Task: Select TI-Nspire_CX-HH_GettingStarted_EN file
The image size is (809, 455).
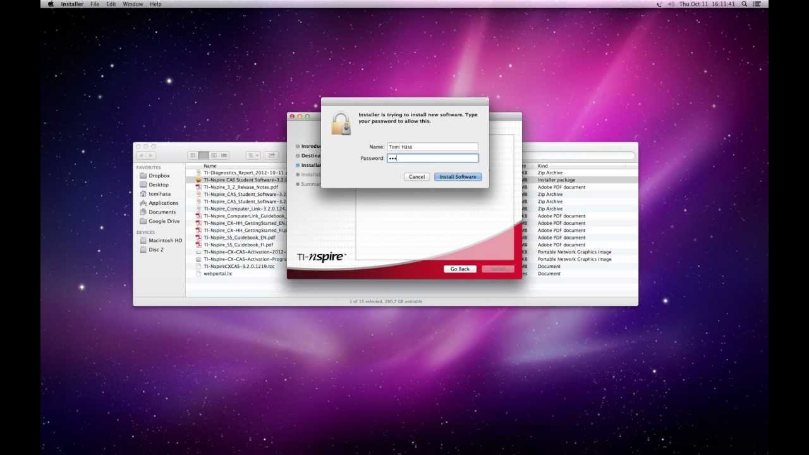Action: point(241,223)
